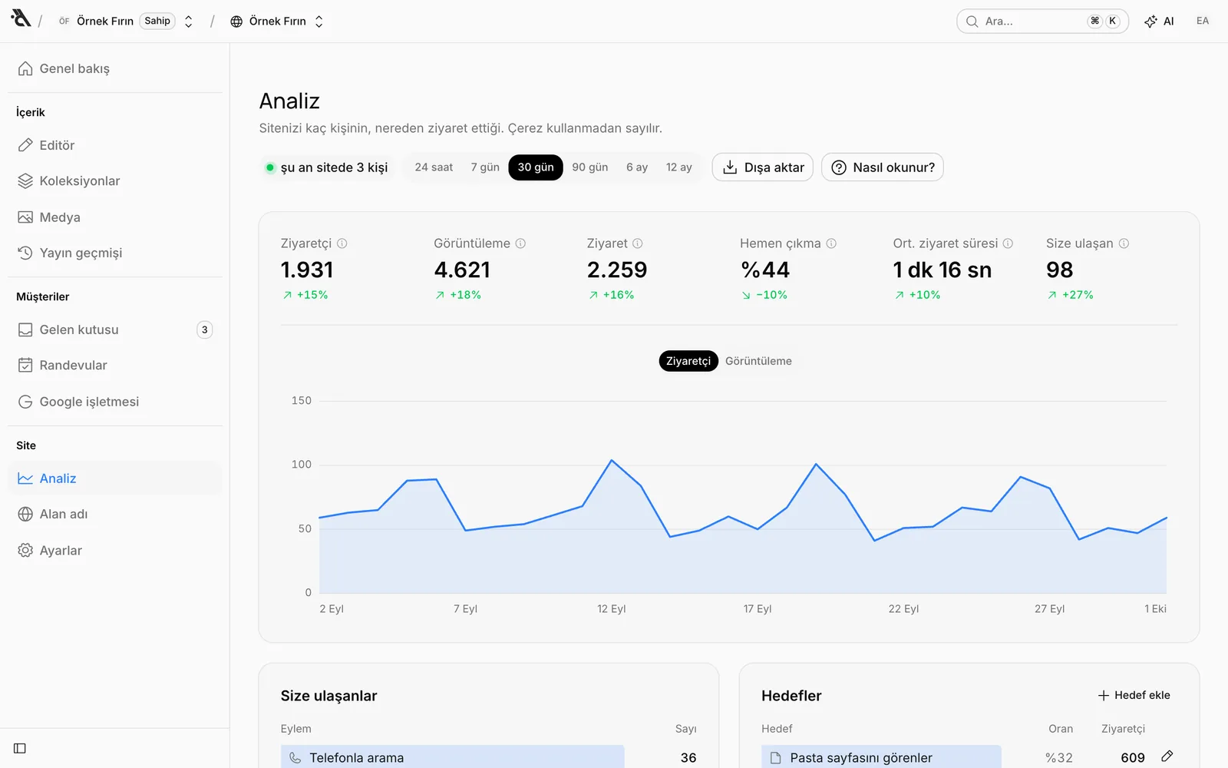Image resolution: width=1228 pixels, height=768 pixels.
Task: Select the 7 gün time range
Action: (485, 167)
